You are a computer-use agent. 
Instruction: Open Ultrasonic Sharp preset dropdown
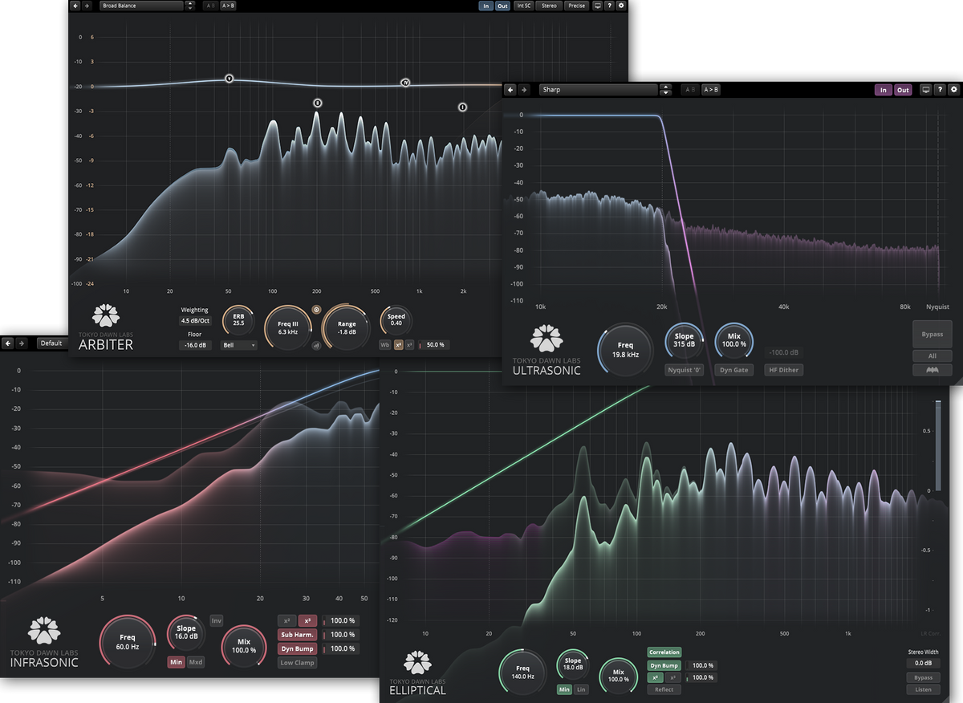tap(599, 90)
